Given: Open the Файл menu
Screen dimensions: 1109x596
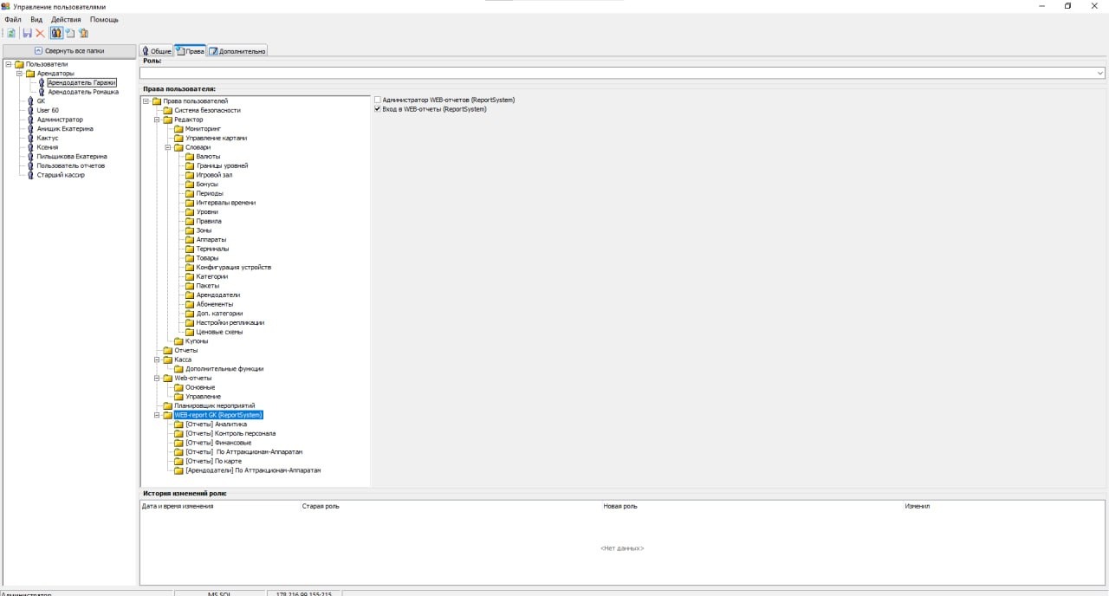Looking at the screenshot, I should 13,19.
